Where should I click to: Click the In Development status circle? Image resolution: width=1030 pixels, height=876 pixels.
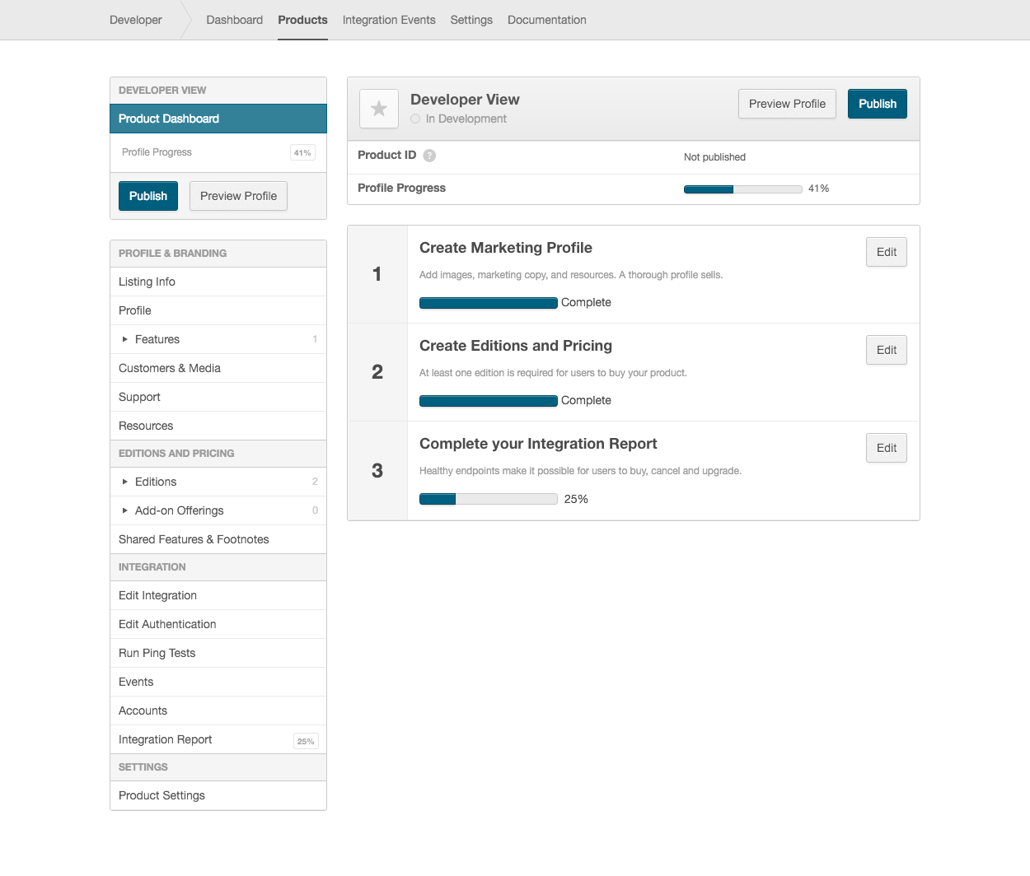[415, 119]
